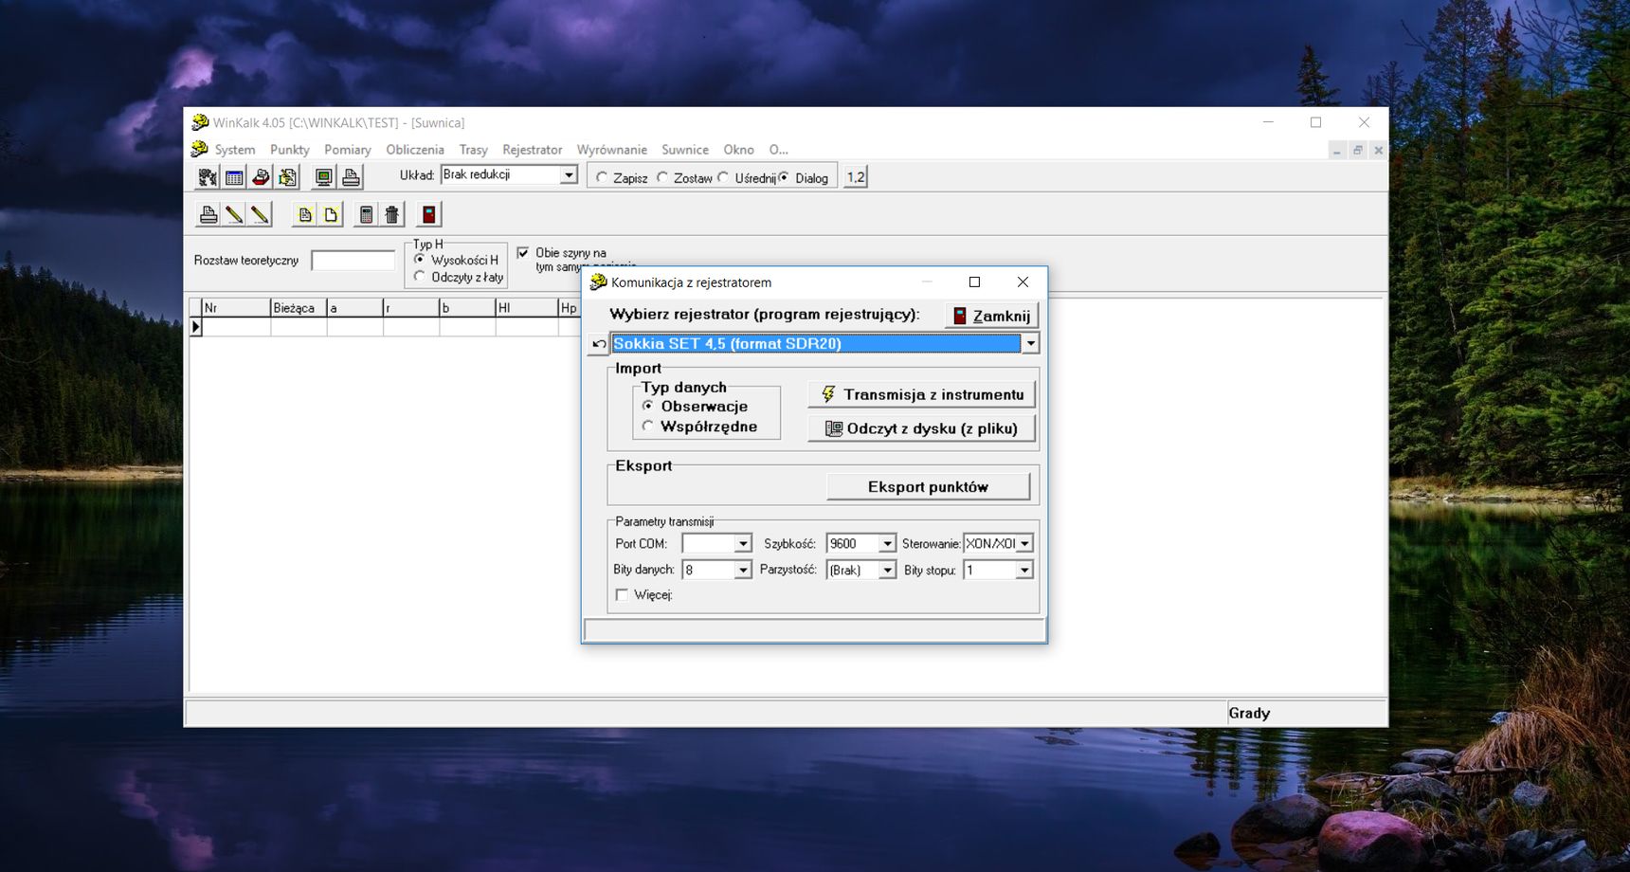Open the Szybkość 9600 dropdown

[x=887, y=544]
